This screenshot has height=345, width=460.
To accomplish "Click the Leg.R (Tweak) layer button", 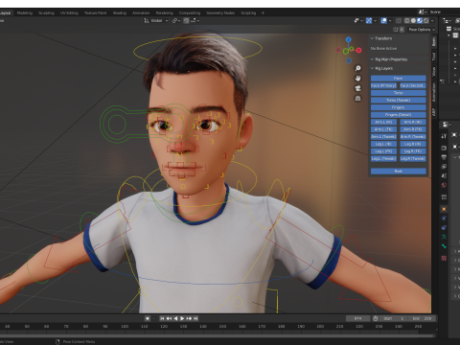I will (413, 158).
